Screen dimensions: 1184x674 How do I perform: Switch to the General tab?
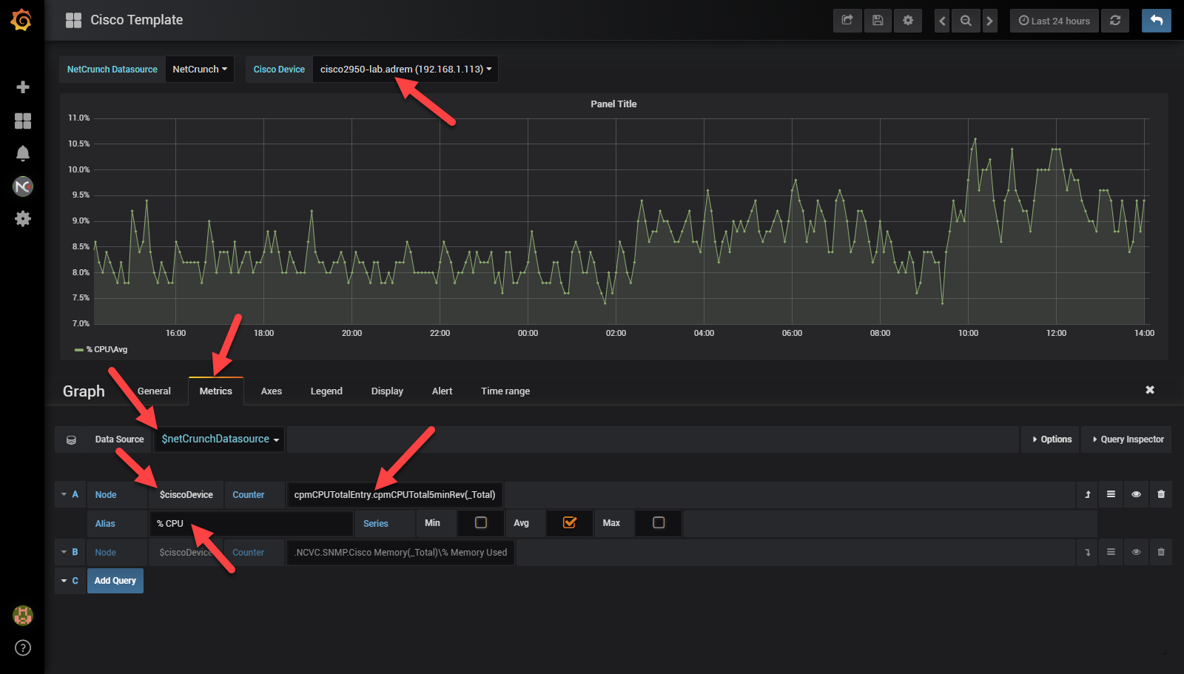pos(154,391)
